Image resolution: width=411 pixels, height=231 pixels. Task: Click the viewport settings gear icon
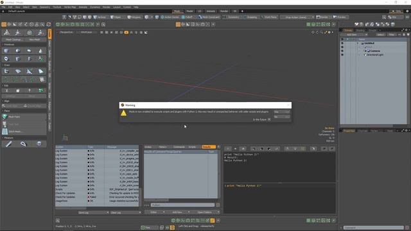[x=329, y=32]
